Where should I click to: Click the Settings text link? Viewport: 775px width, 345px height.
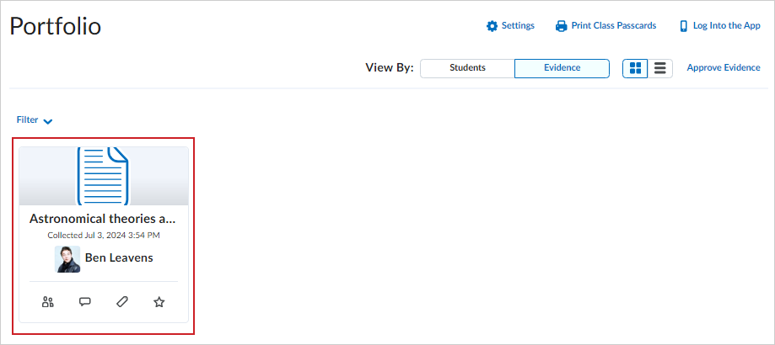(518, 25)
